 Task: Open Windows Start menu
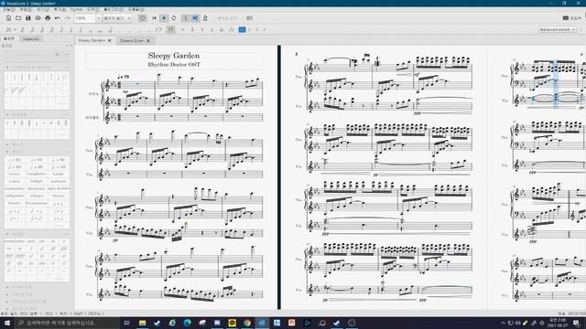pyautogui.click(x=7, y=323)
